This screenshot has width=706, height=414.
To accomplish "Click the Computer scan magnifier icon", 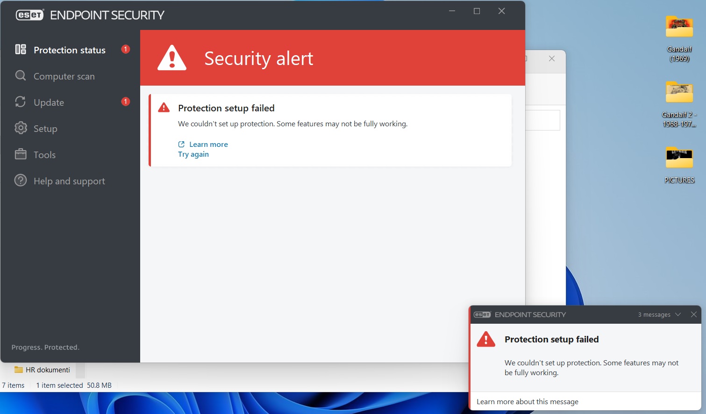I will (21, 76).
